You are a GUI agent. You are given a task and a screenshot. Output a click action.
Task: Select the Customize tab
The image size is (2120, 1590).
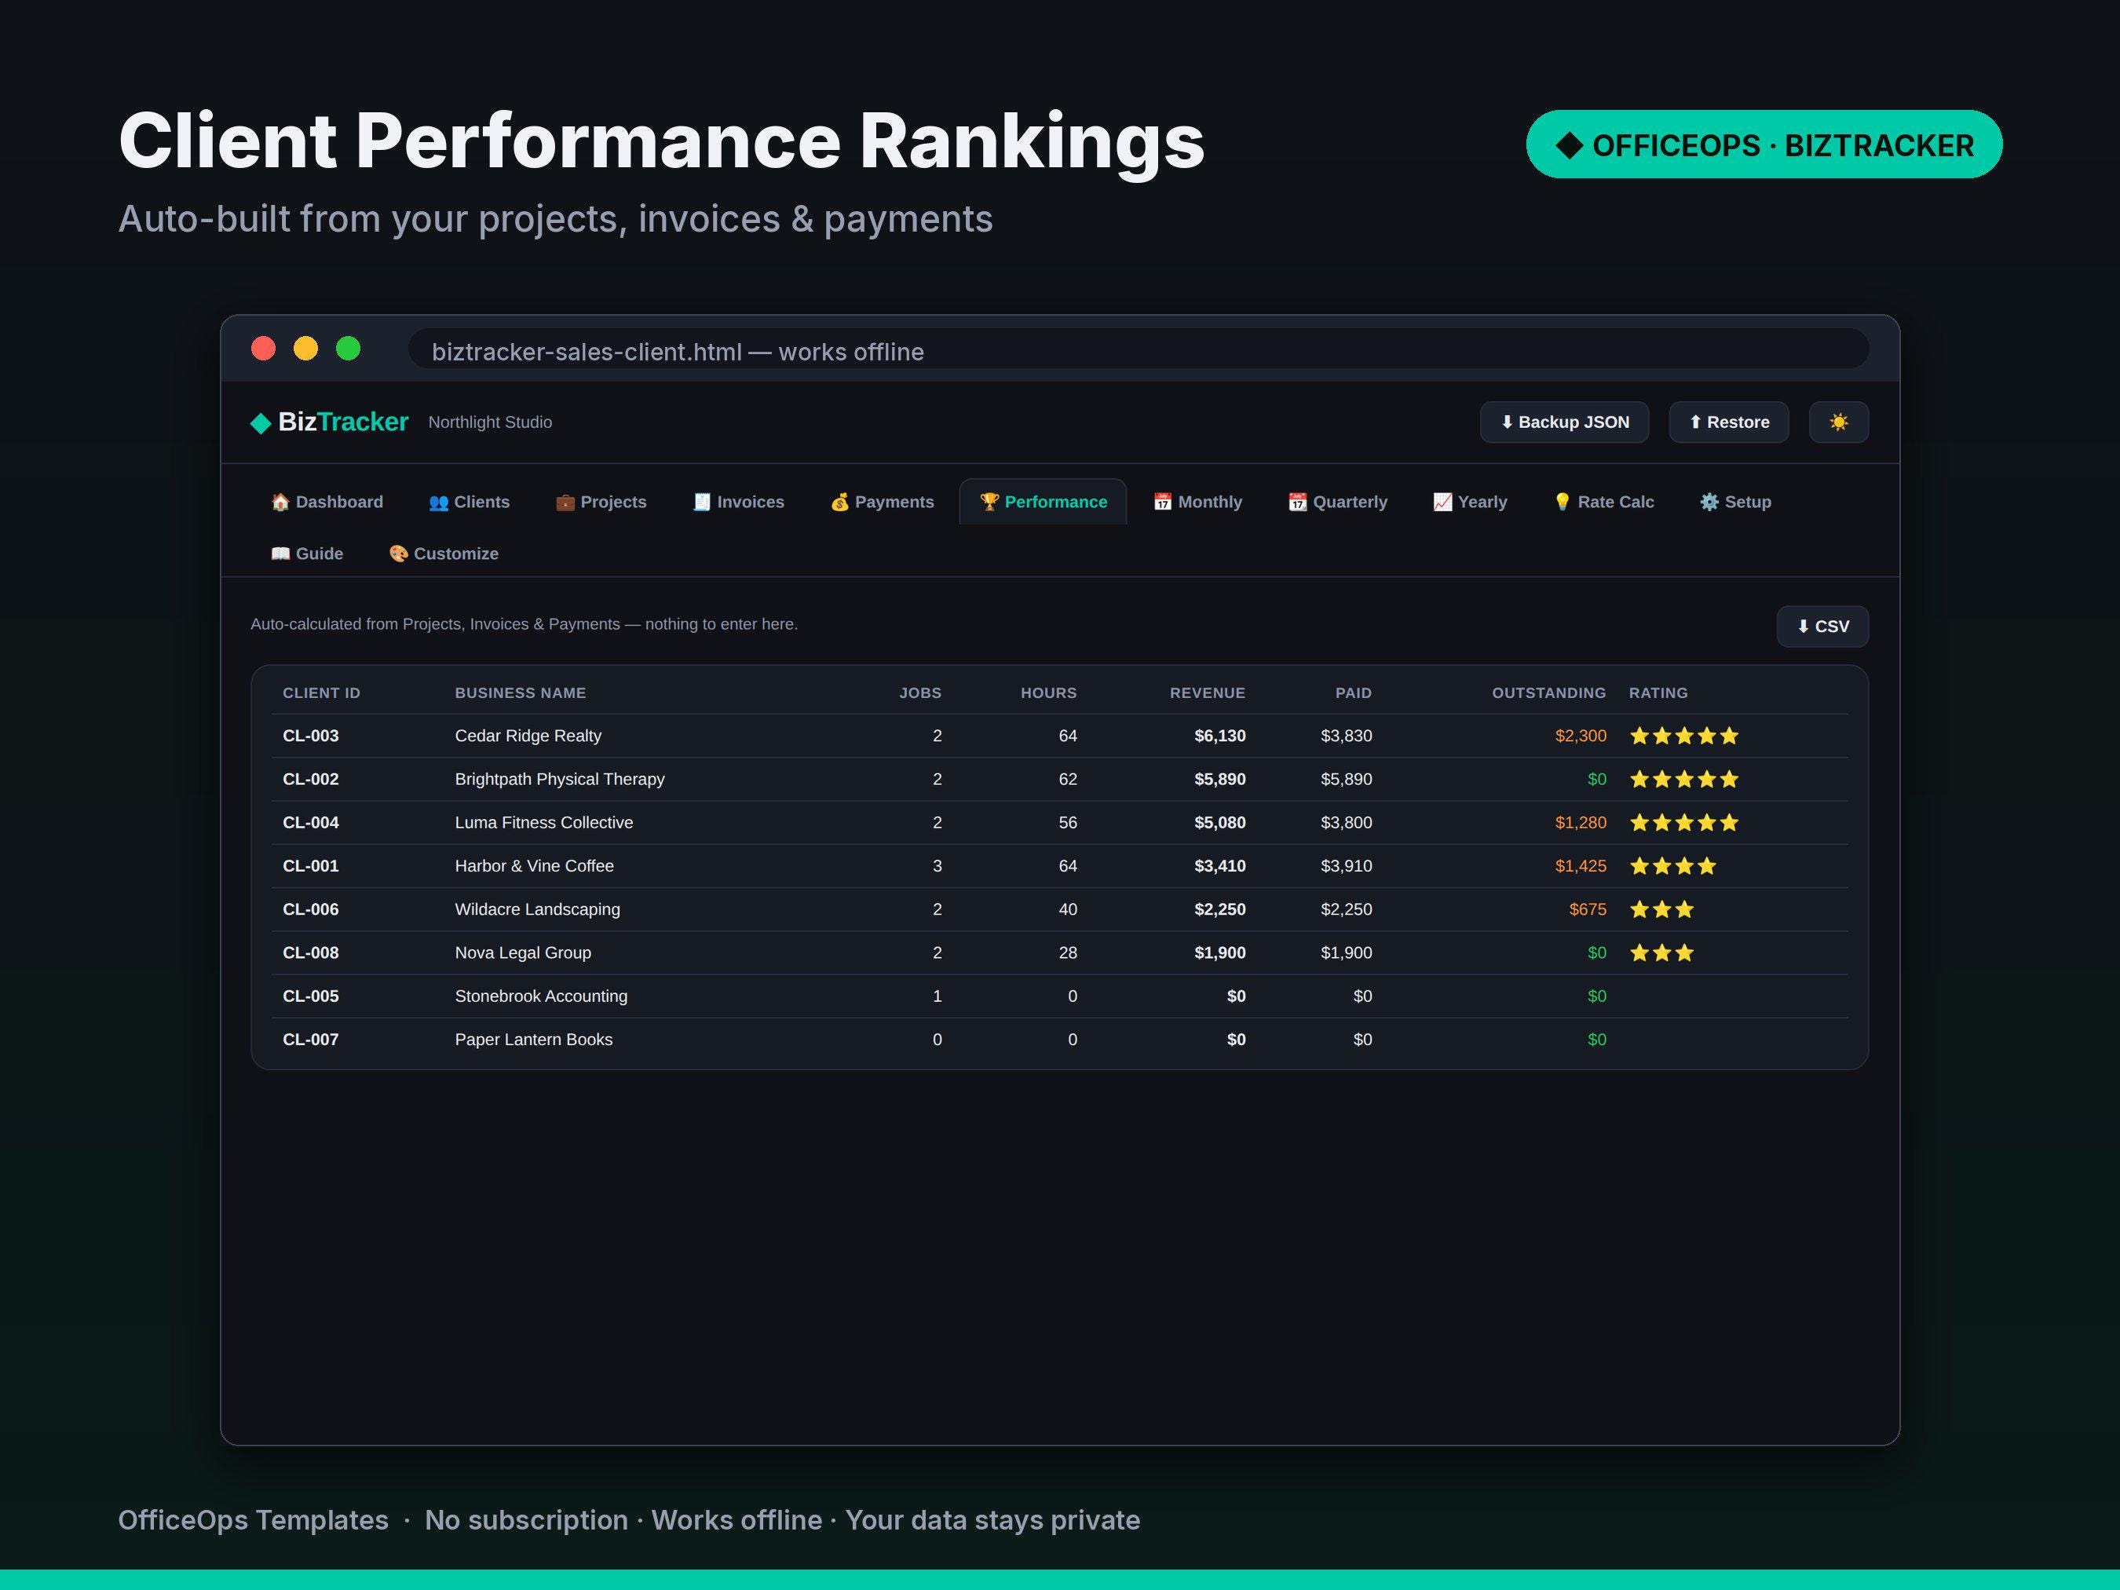click(443, 553)
